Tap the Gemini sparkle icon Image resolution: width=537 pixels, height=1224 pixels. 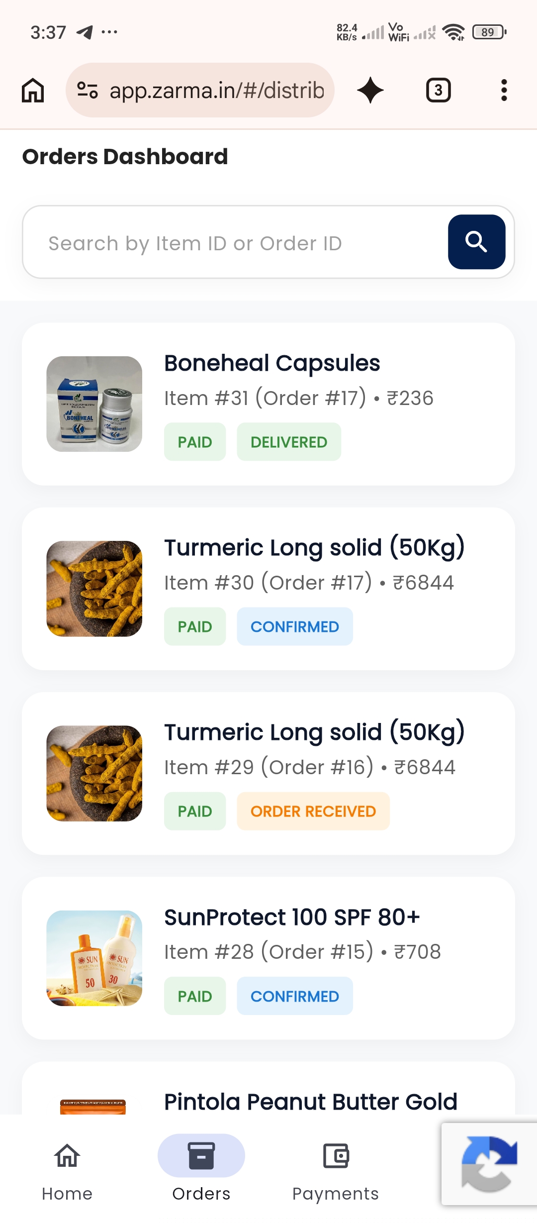(370, 91)
